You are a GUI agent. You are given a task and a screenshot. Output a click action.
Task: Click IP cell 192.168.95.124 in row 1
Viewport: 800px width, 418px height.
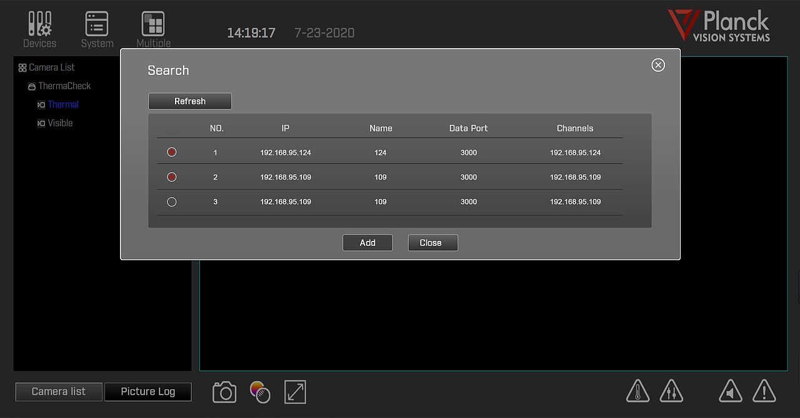click(286, 153)
